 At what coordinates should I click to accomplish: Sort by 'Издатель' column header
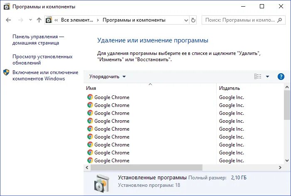[x=250, y=88]
